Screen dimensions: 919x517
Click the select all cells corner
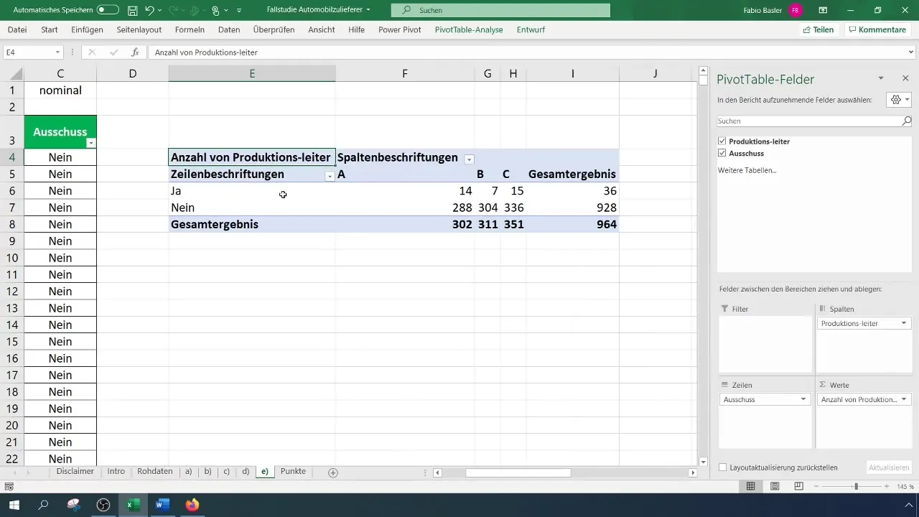[x=16, y=73]
